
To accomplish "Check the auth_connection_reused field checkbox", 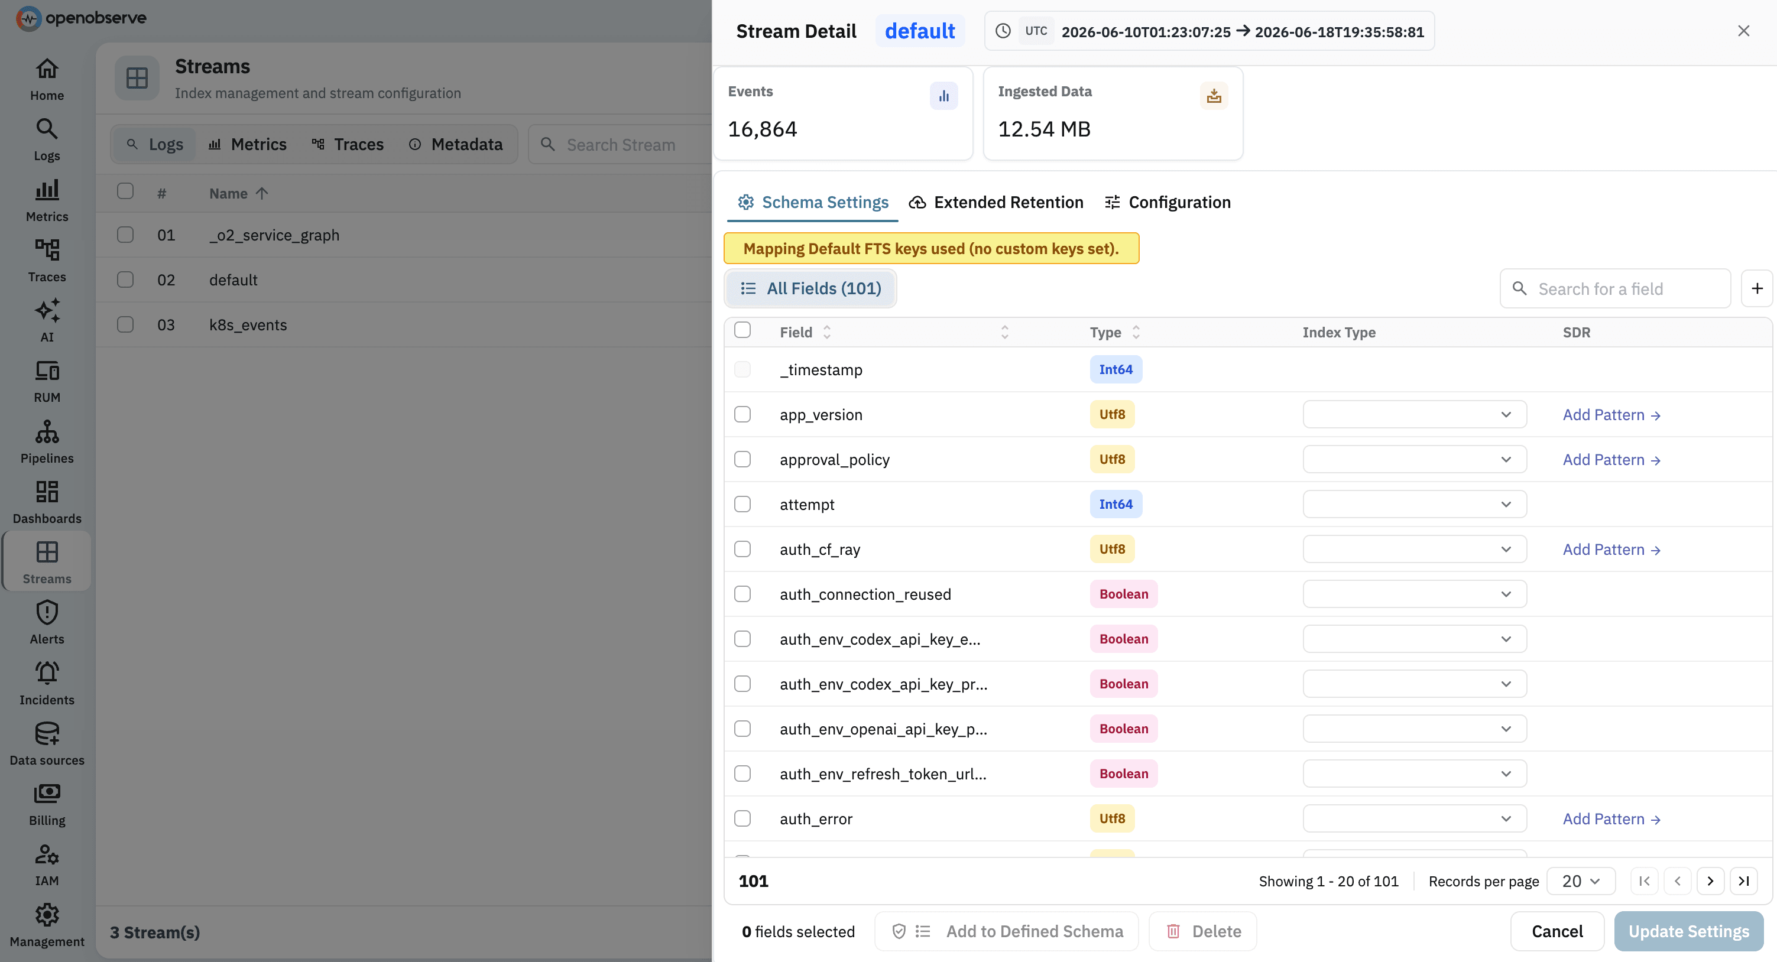I will [x=742, y=594].
